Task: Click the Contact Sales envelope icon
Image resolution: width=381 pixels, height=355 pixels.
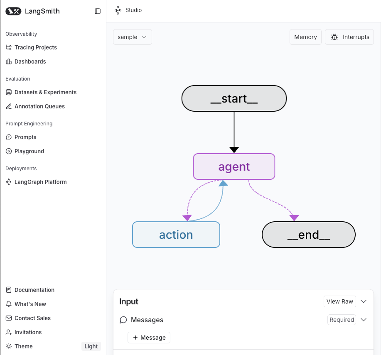Action: (9, 318)
